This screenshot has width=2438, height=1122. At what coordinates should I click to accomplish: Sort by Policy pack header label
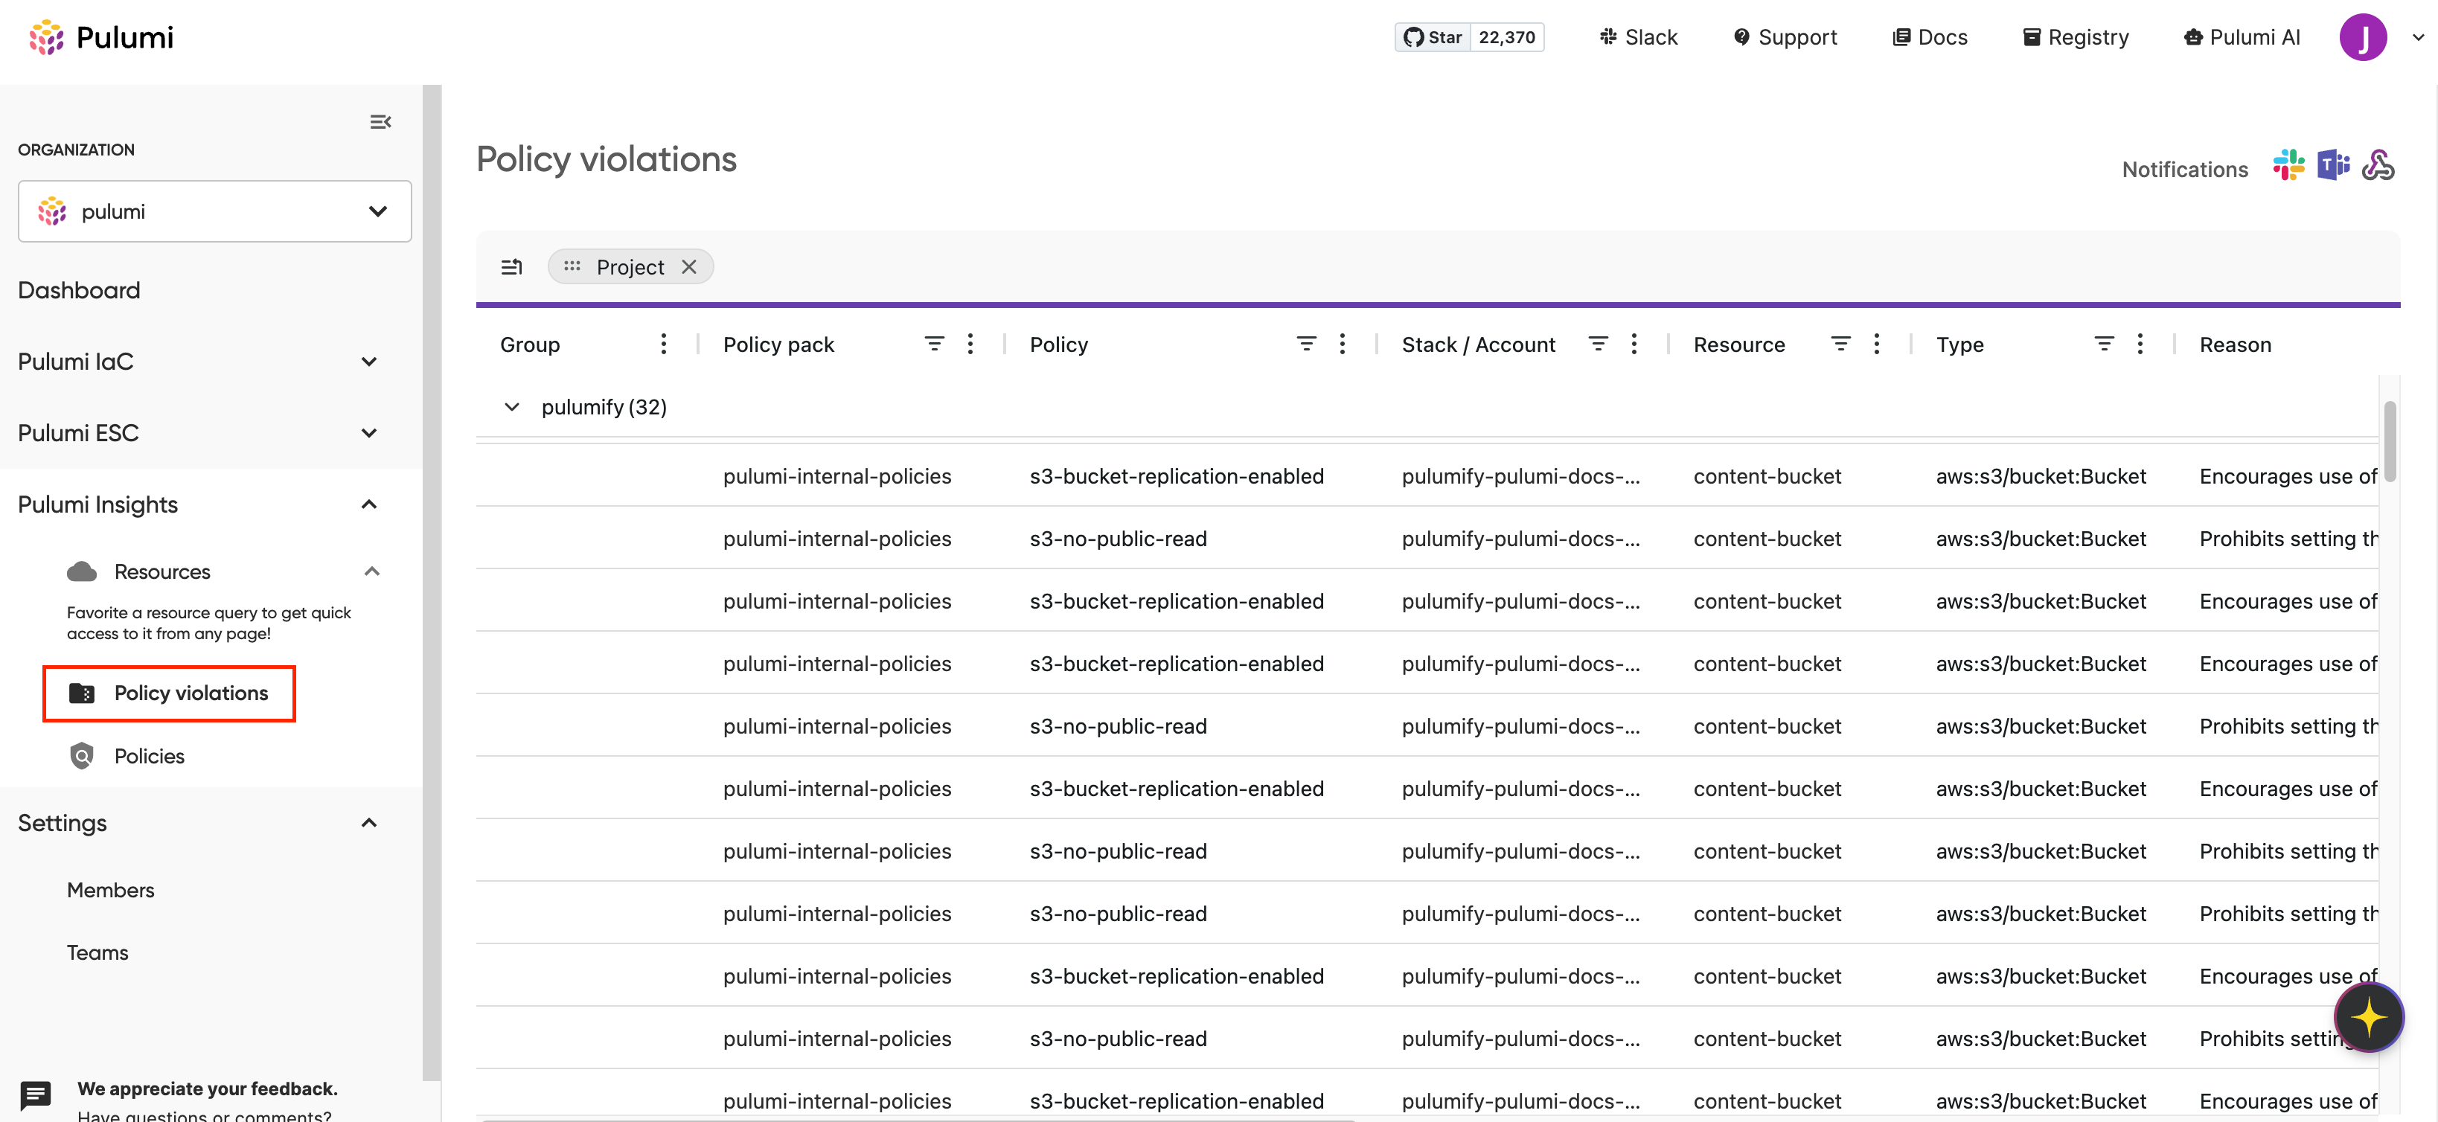[x=778, y=344]
